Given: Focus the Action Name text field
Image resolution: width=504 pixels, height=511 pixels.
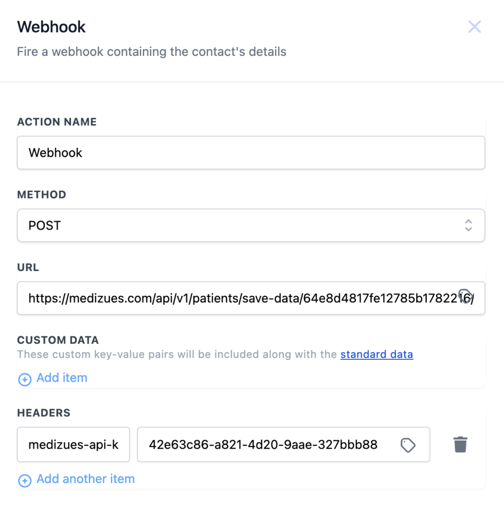Looking at the screenshot, I should tap(251, 153).
